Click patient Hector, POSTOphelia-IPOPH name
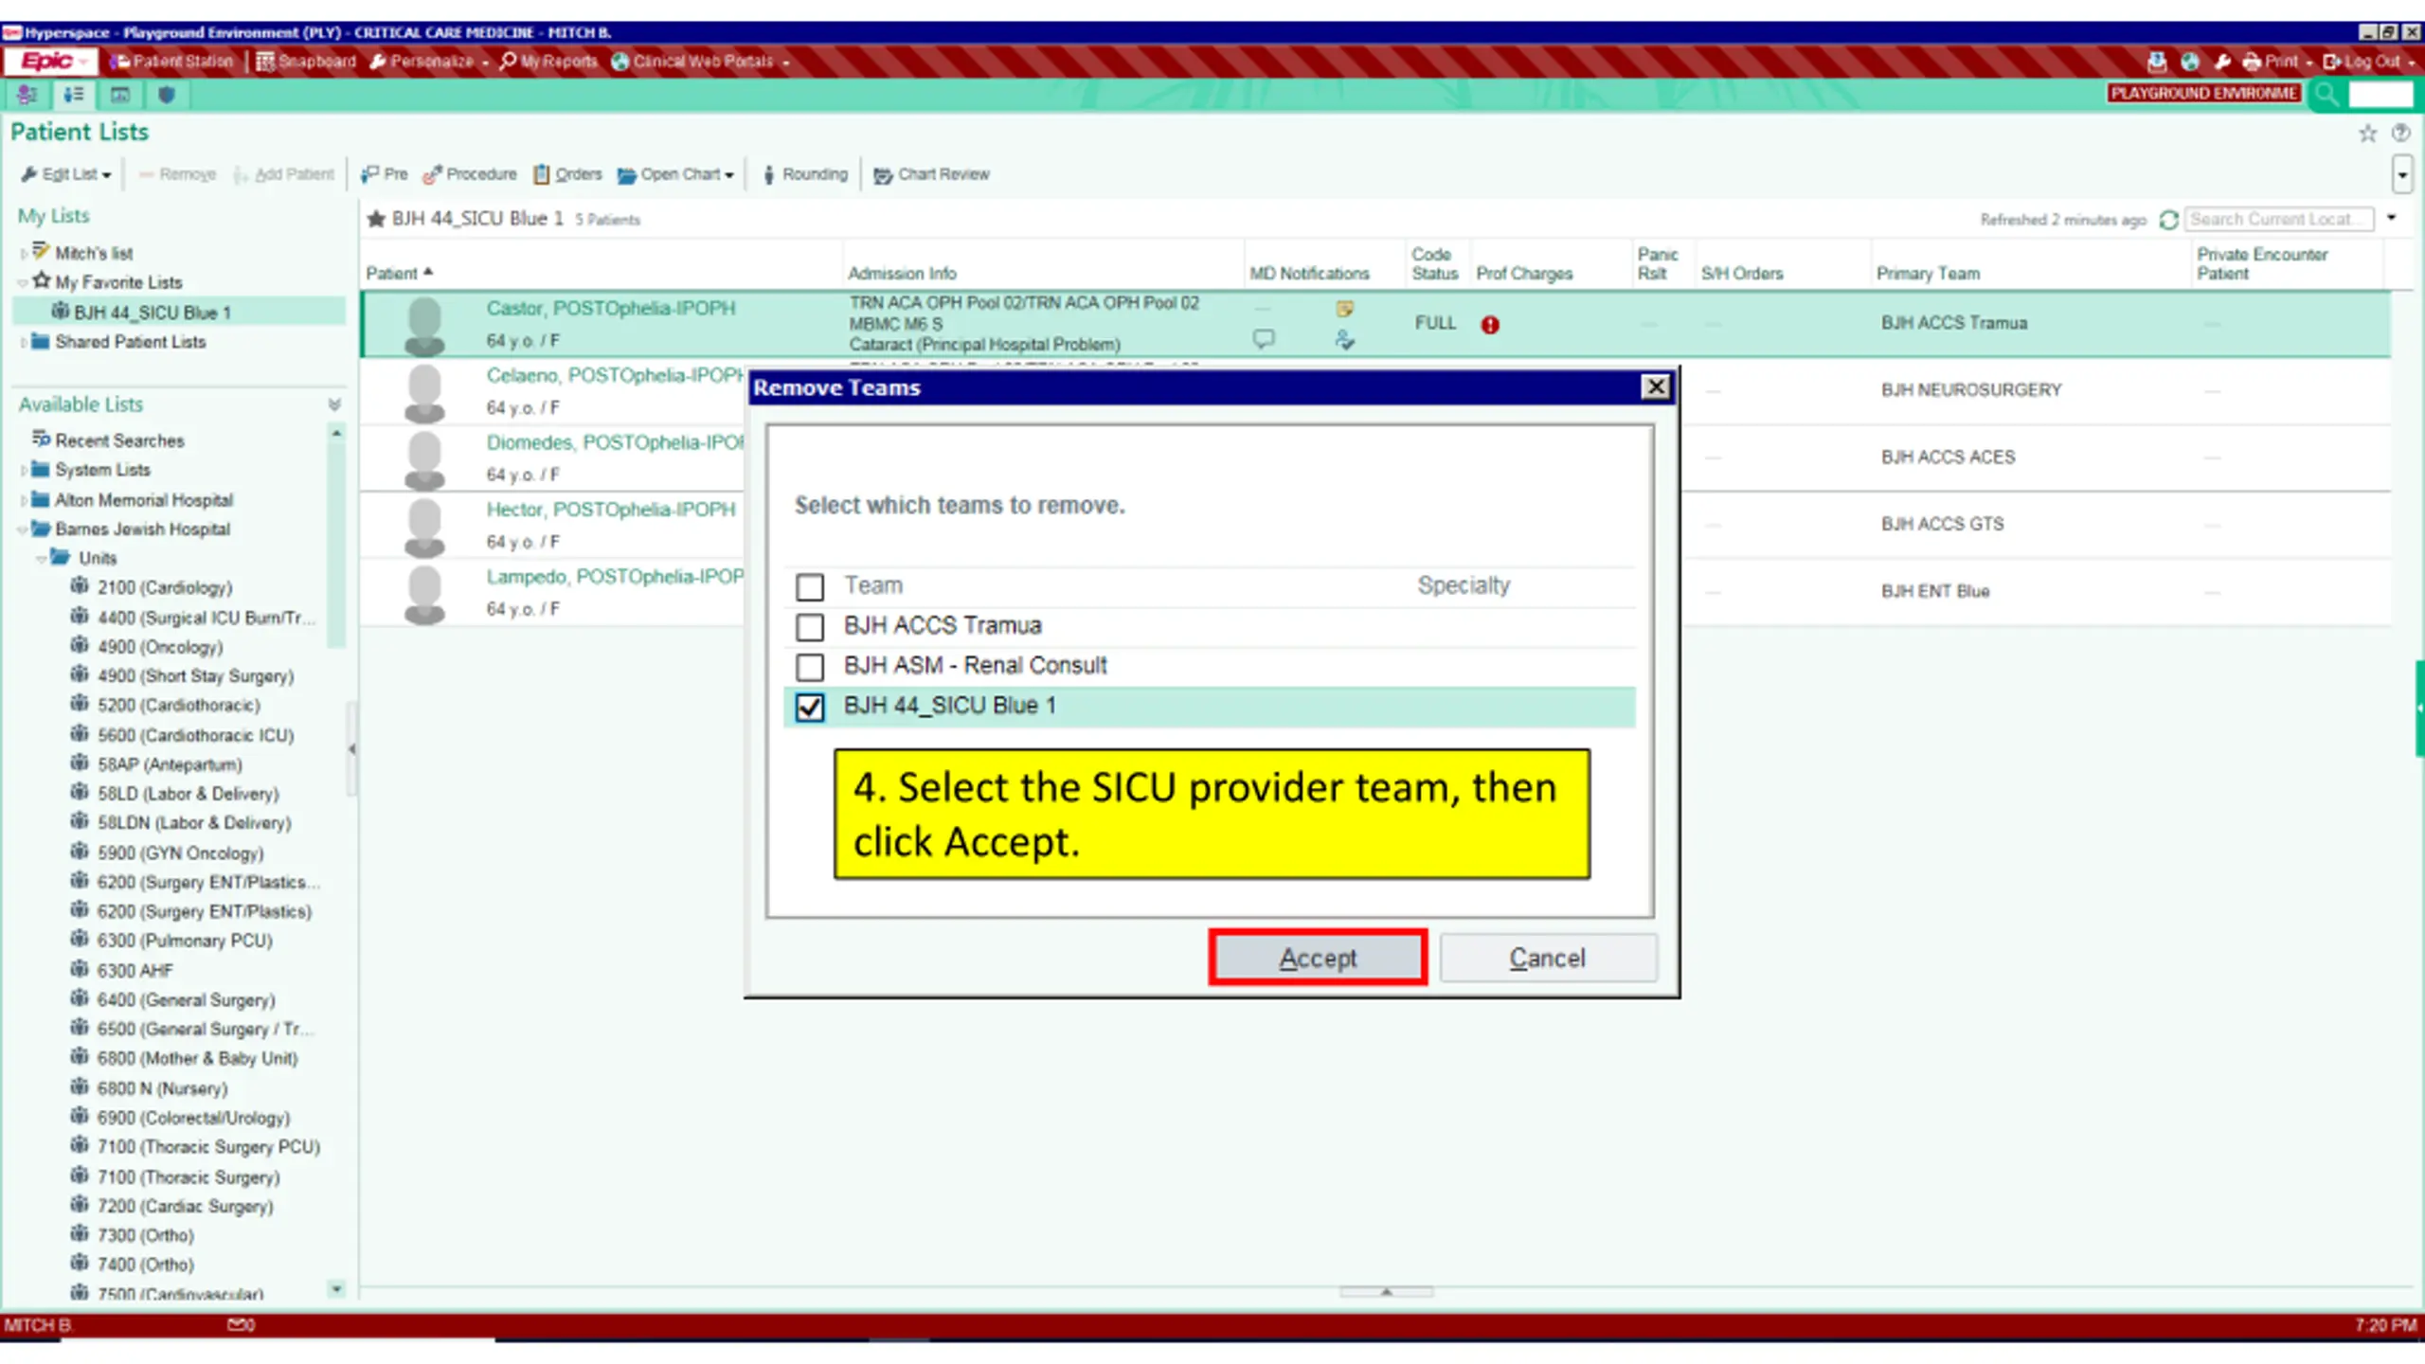2425x1364 pixels. pos(611,510)
